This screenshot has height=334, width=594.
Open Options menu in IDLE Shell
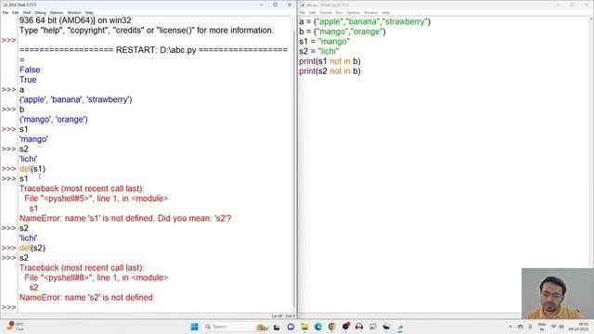57,12
